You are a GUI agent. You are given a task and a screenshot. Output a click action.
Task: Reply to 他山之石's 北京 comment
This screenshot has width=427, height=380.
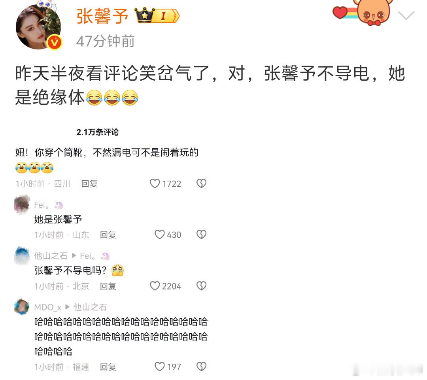click(108, 286)
